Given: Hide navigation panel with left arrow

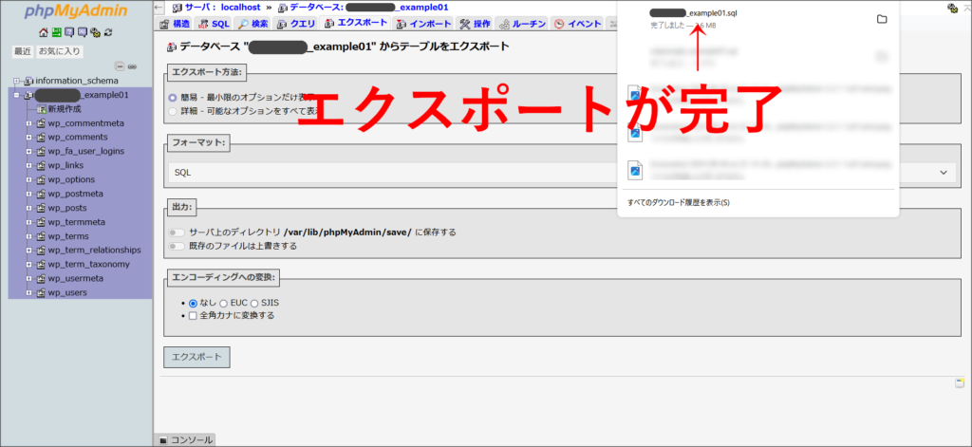Looking at the screenshot, I should pos(159,8).
